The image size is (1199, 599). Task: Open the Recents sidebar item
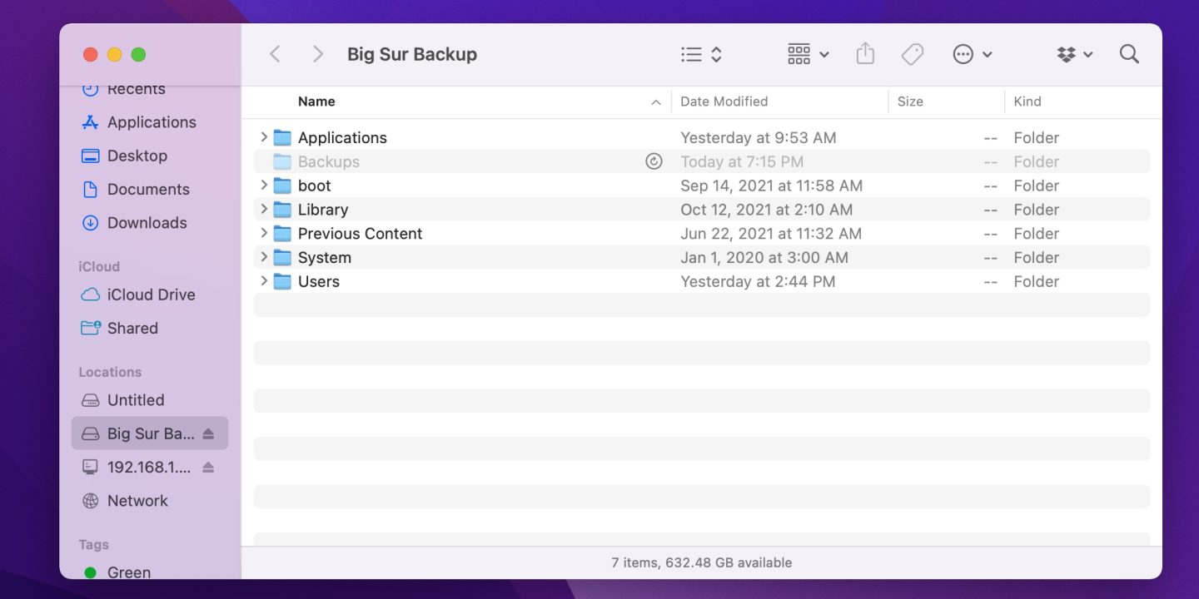(137, 88)
